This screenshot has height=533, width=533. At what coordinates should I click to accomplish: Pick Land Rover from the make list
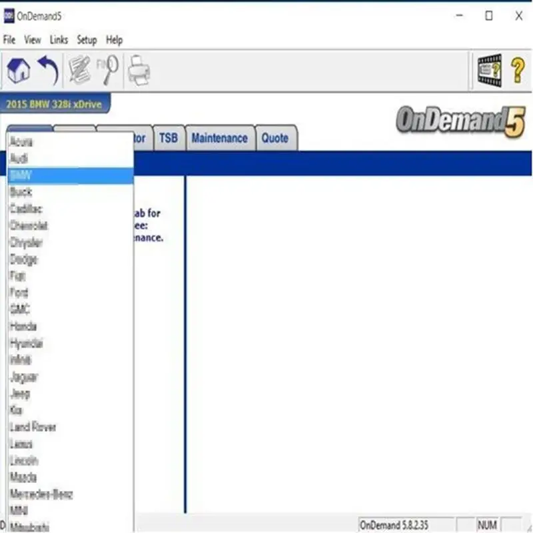(x=71, y=427)
